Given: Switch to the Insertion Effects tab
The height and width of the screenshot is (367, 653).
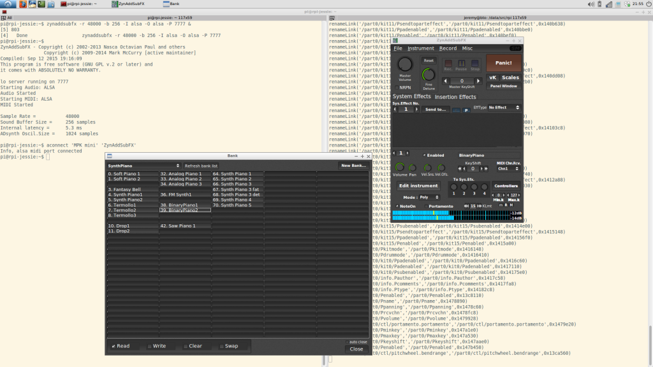Looking at the screenshot, I should point(455,97).
